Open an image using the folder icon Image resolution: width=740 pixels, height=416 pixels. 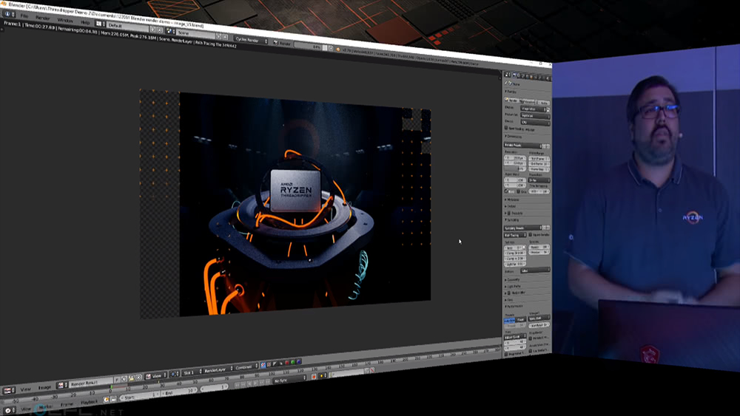point(131,378)
